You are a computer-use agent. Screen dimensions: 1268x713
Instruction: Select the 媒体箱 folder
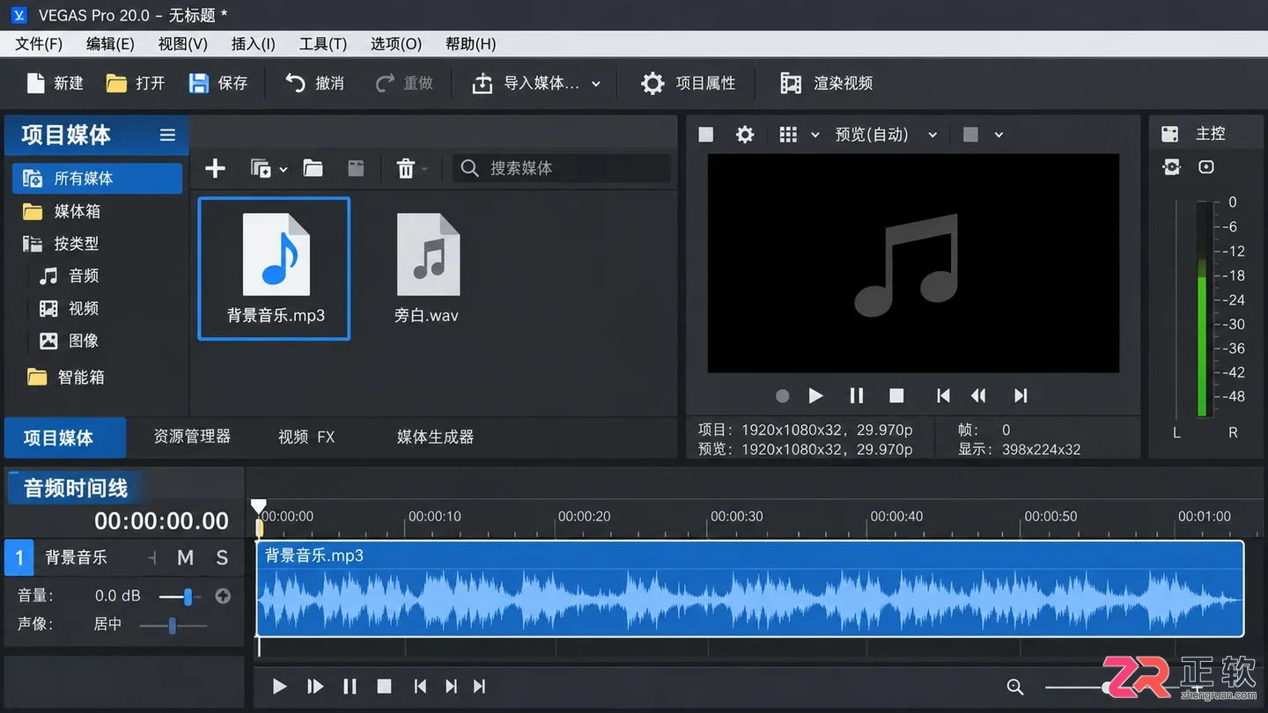point(62,211)
